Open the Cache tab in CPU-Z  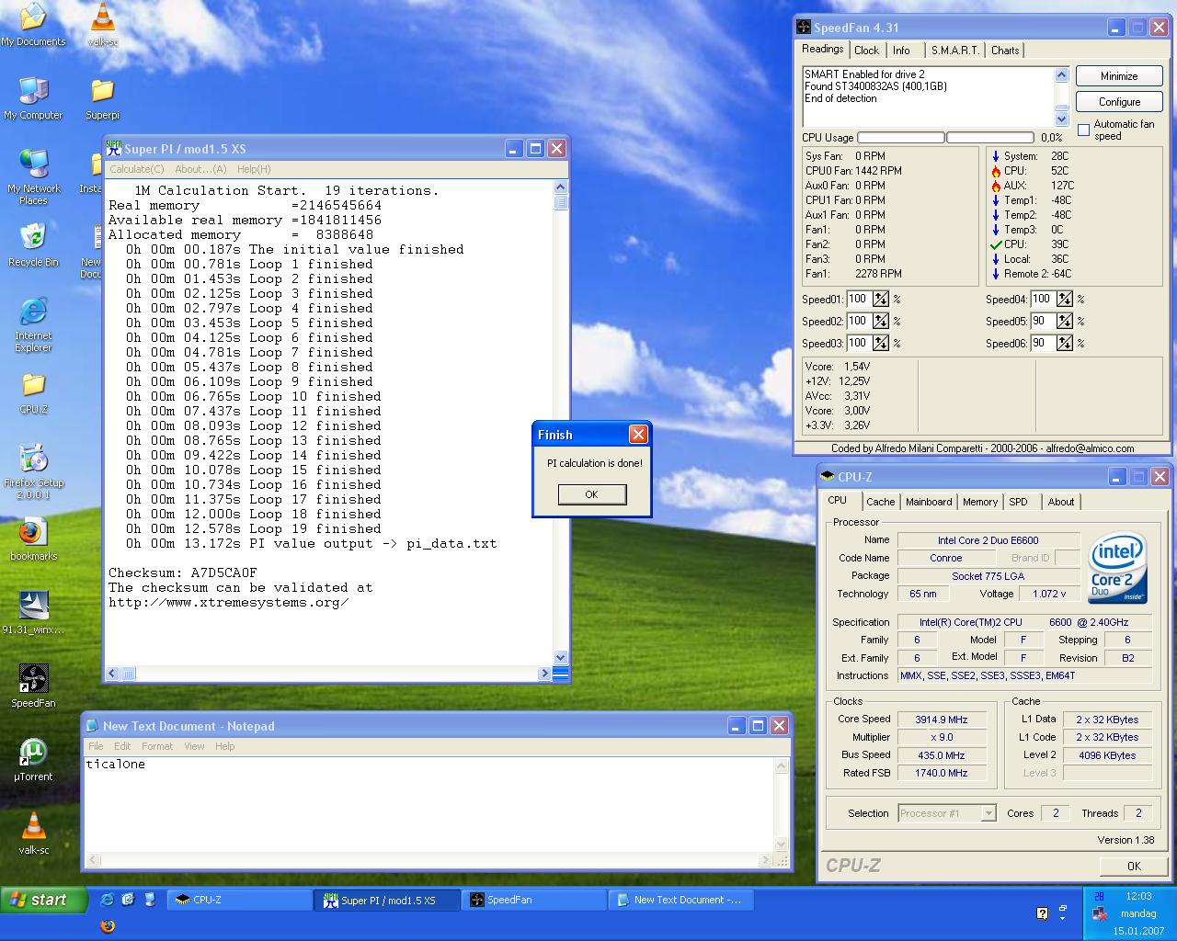pos(880,502)
